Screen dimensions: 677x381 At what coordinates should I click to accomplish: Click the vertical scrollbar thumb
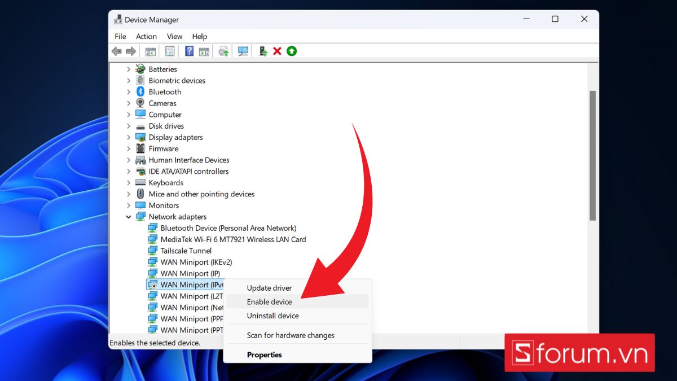592,155
